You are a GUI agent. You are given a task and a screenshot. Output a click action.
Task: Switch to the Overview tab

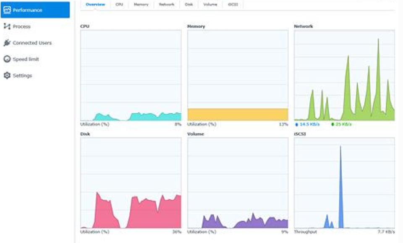95,4
